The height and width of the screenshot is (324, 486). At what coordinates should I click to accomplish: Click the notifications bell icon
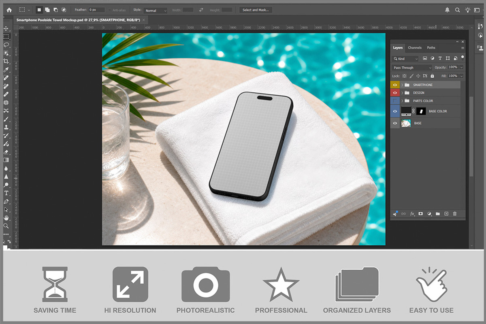pos(447,10)
